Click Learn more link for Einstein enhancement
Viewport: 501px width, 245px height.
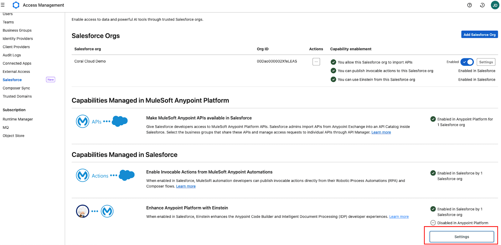[399, 217]
